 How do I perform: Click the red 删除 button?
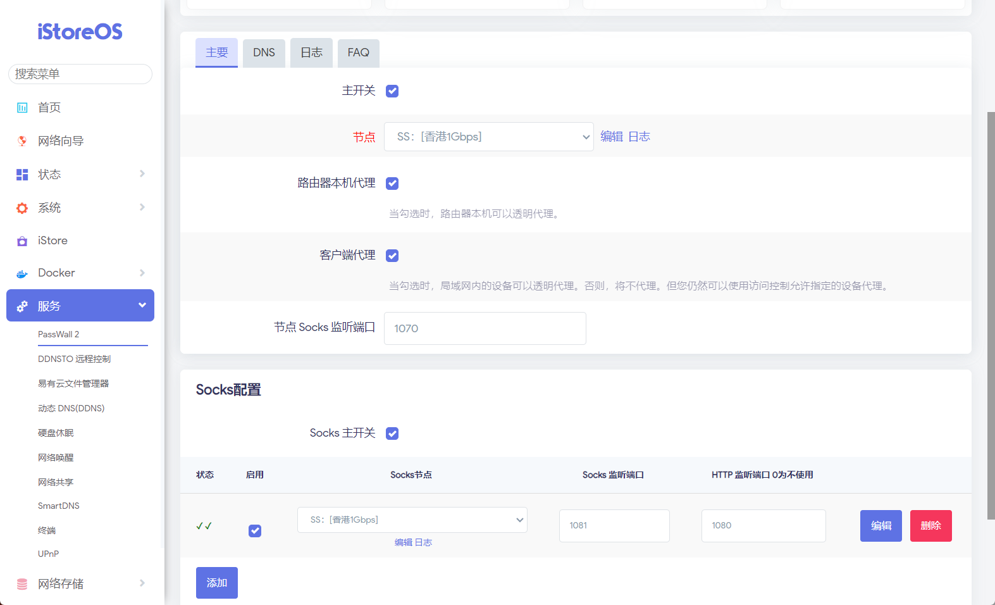[x=931, y=526]
